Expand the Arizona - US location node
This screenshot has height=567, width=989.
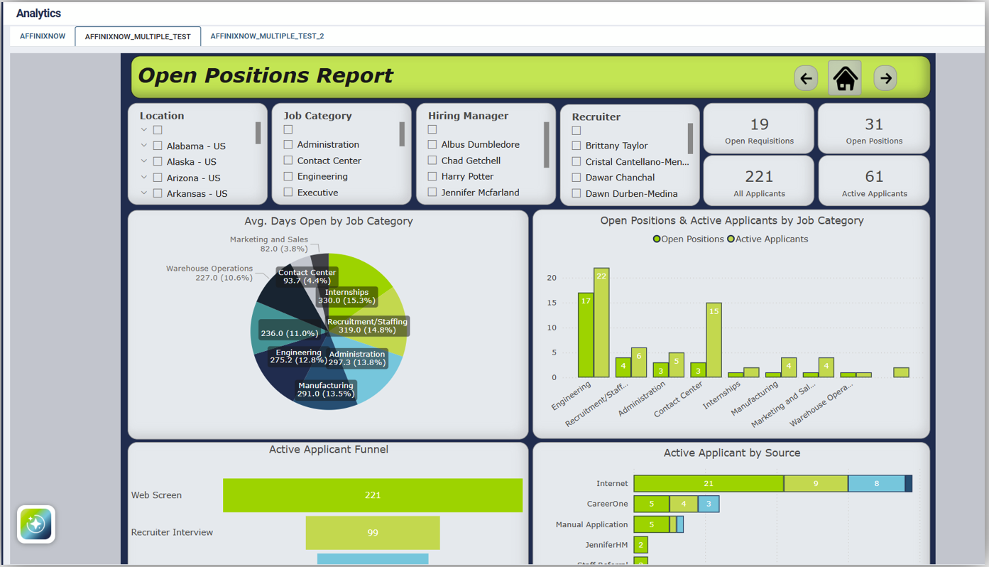(x=144, y=178)
